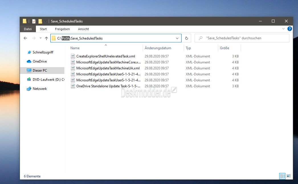Open the quick access toolbar customize dropdown
This screenshot has width=298, height=184.
(45, 21)
